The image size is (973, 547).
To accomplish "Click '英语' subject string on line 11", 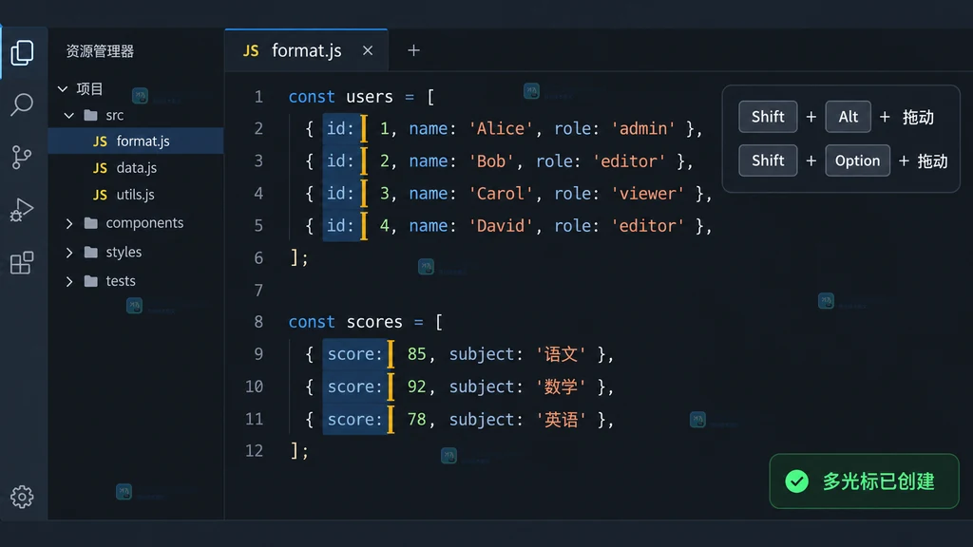I will click(x=561, y=419).
